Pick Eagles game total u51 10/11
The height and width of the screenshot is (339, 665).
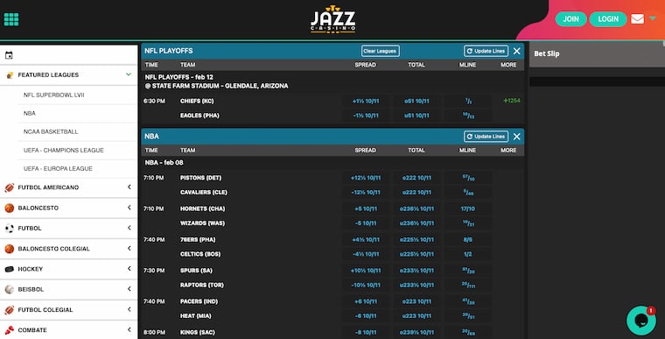[416, 116]
